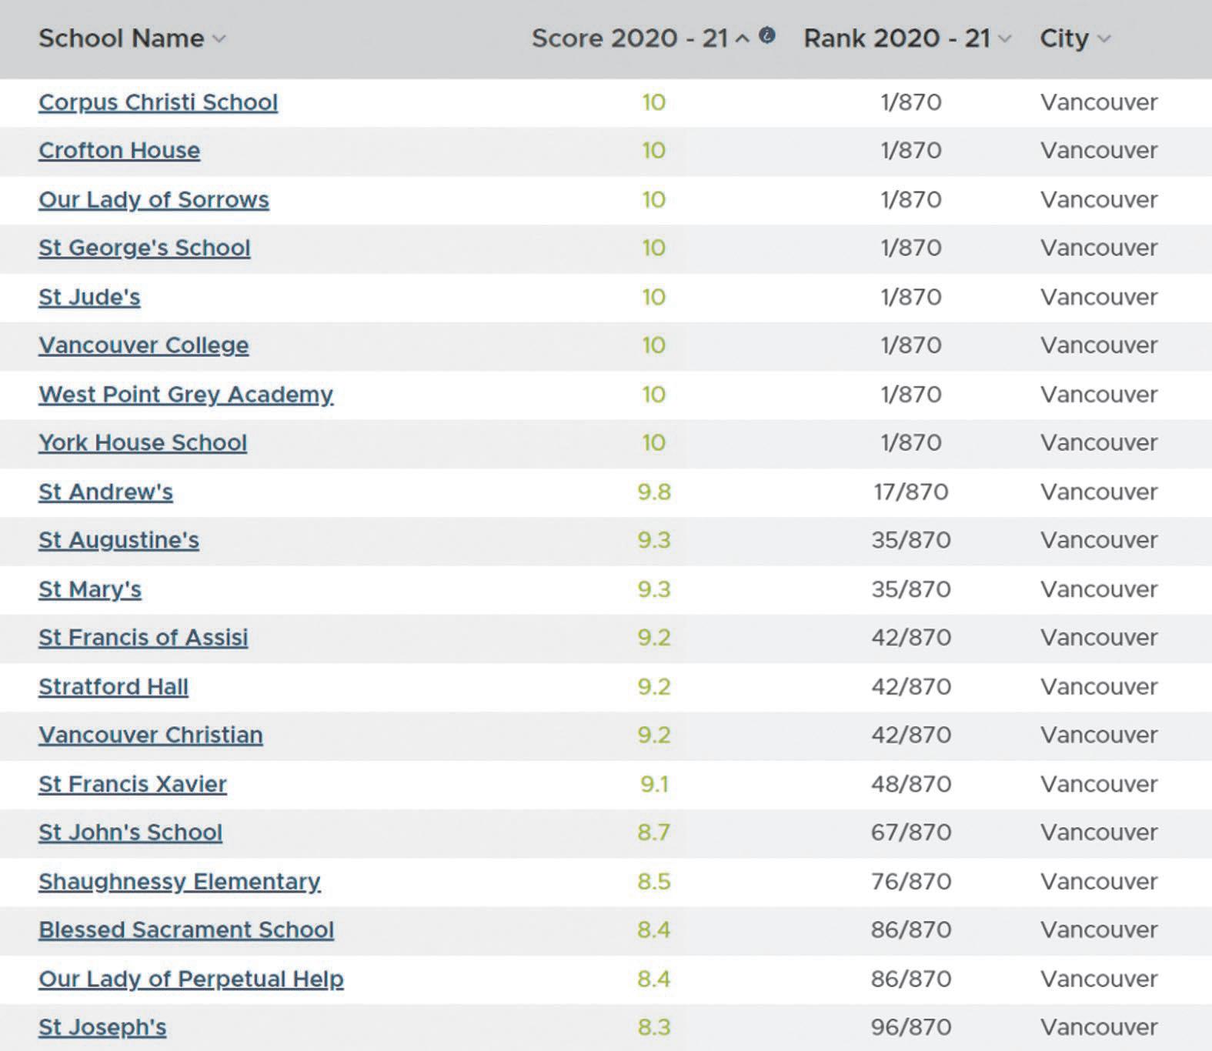Click the 8.7 score for St John's School
Image resolution: width=1212 pixels, height=1051 pixels.
(654, 832)
